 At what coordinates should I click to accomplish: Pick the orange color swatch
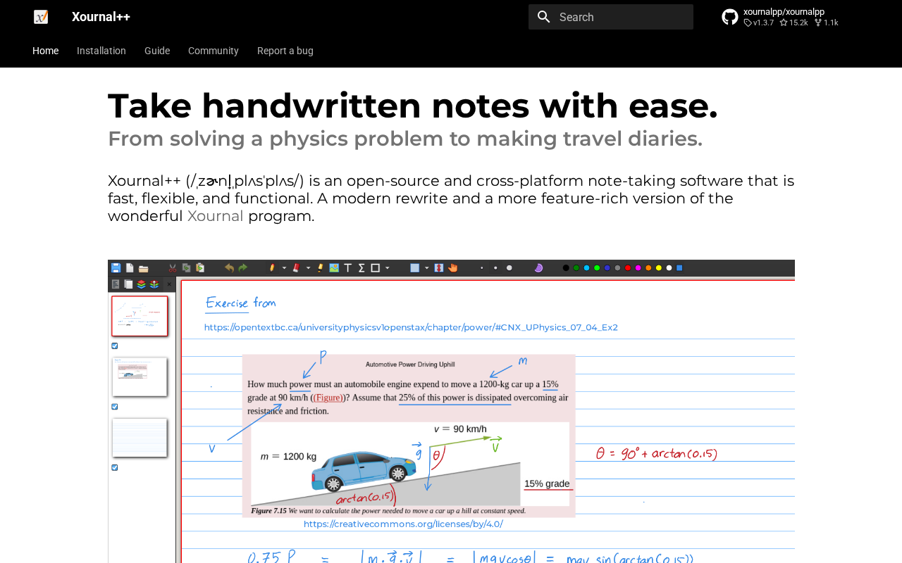(648, 268)
